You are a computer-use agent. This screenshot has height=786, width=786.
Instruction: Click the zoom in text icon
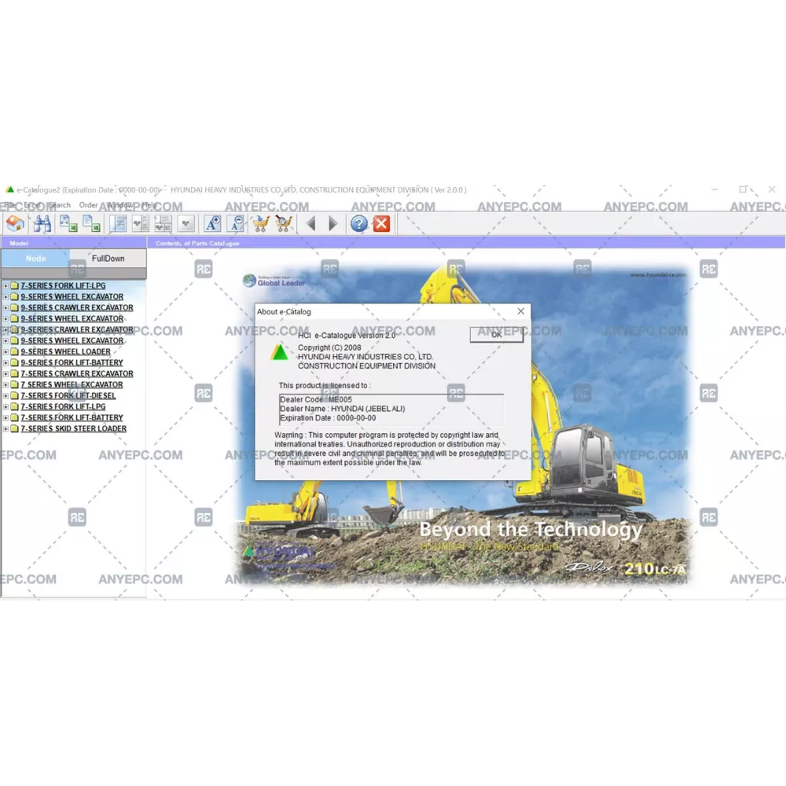click(x=212, y=224)
